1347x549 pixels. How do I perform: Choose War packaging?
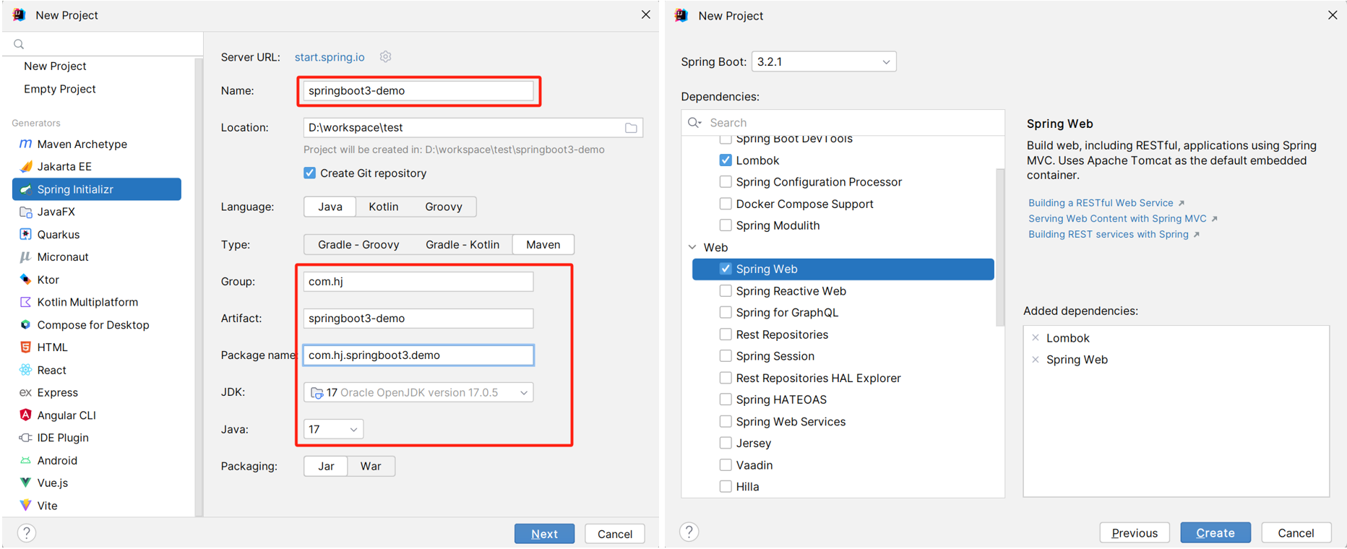click(371, 466)
